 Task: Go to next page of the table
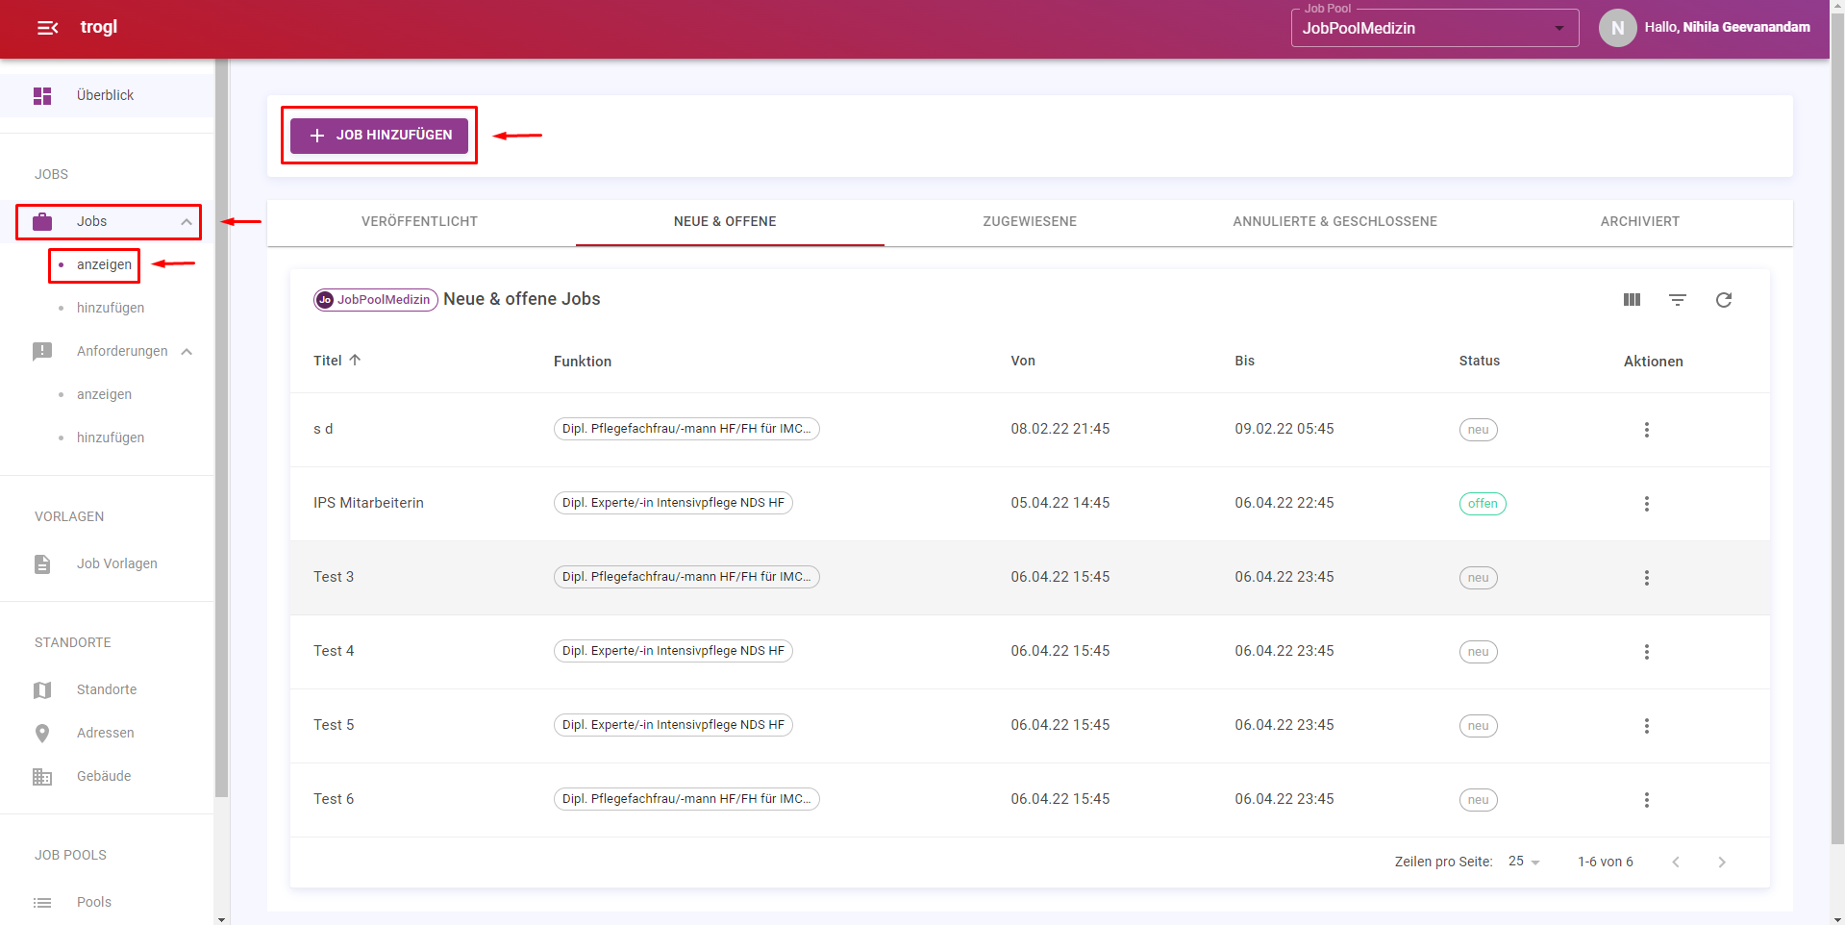(1722, 862)
